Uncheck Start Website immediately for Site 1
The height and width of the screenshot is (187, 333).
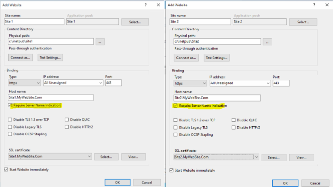(6, 170)
